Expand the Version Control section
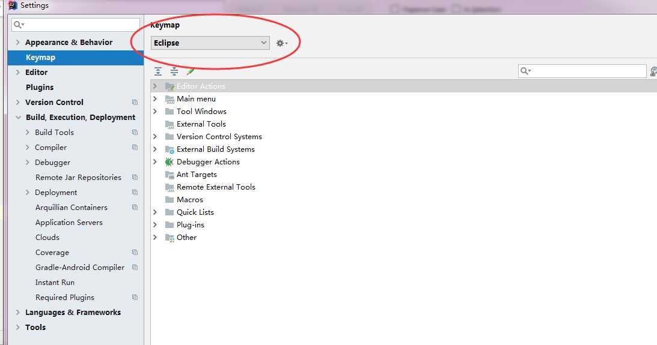Screen dimensions: 657x345 [x=17, y=103]
